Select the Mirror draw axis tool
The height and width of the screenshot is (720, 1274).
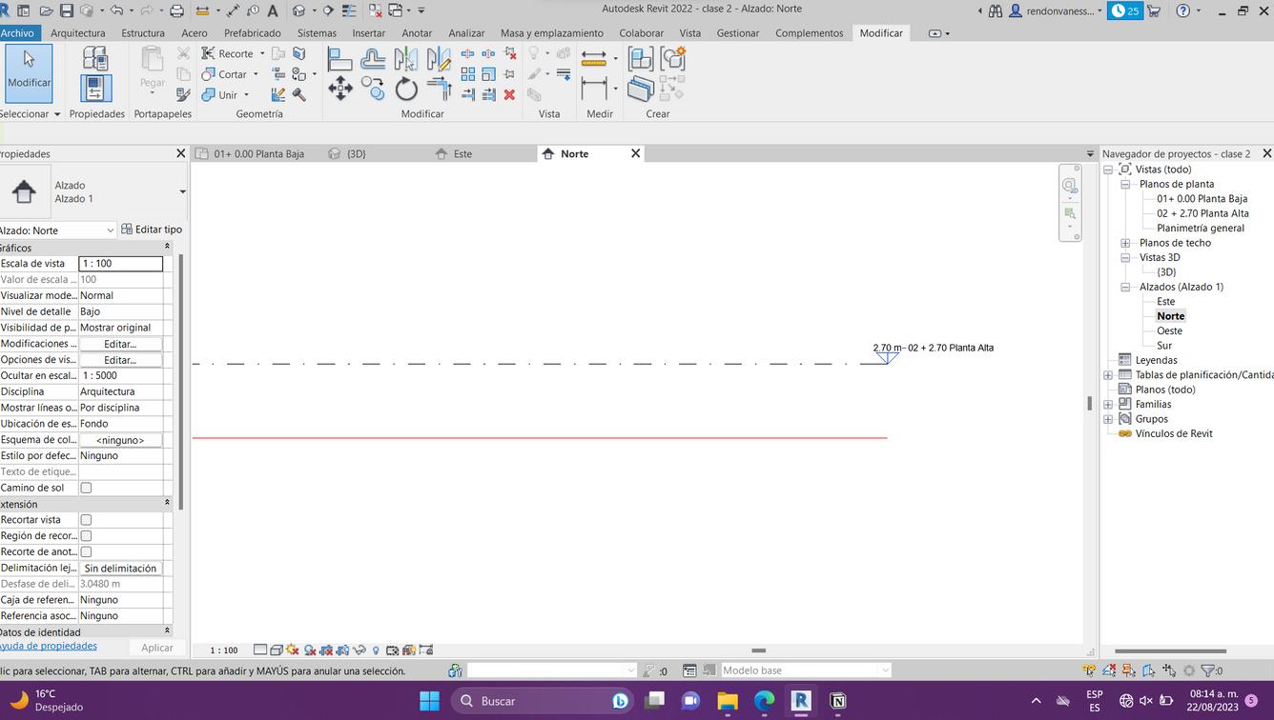point(439,60)
